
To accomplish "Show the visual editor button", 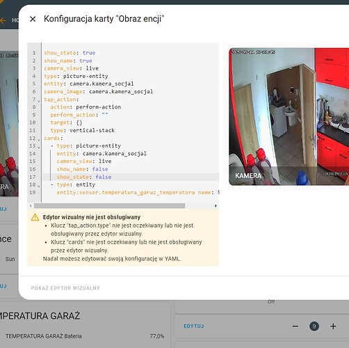I will click(65, 288).
